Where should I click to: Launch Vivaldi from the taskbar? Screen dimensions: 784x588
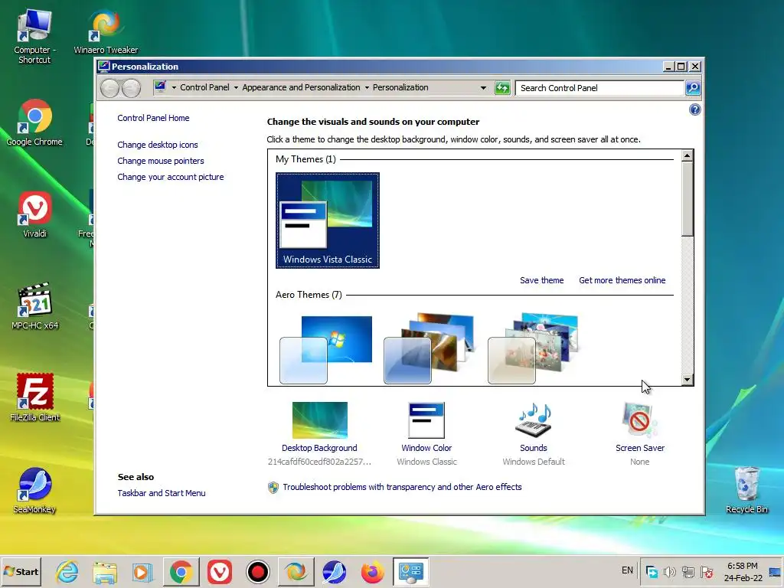click(220, 571)
